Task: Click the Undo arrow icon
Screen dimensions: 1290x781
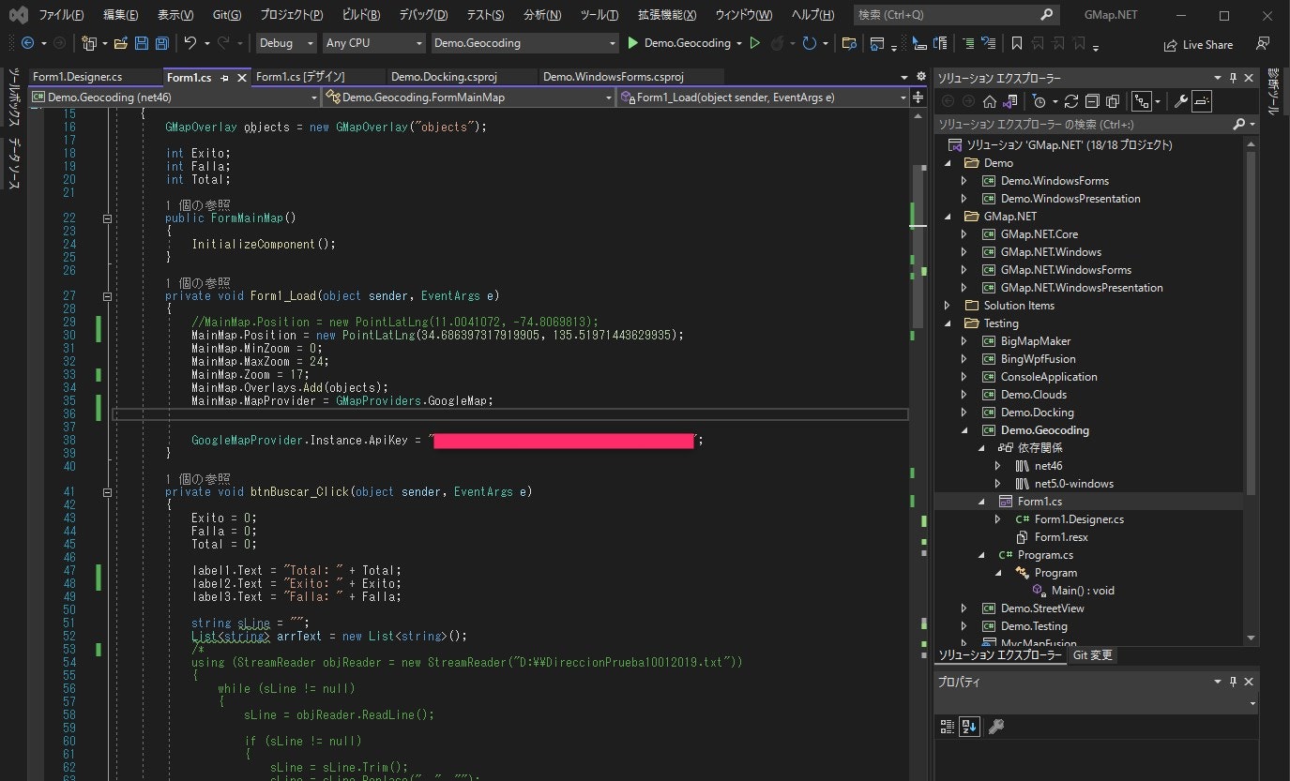Action: coord(190,43)
